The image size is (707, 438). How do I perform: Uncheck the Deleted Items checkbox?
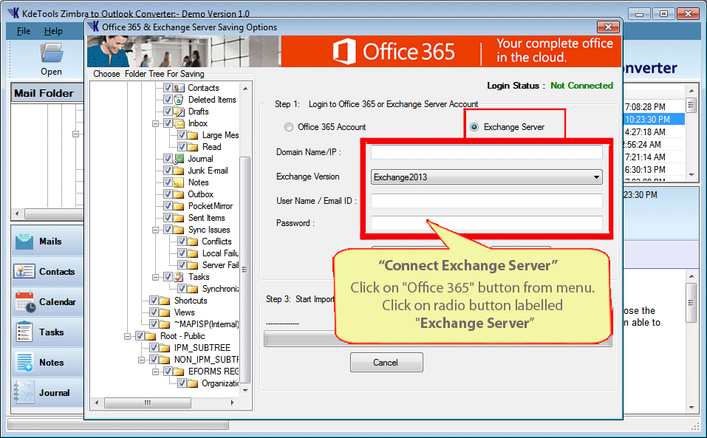(x=168, y=100)
